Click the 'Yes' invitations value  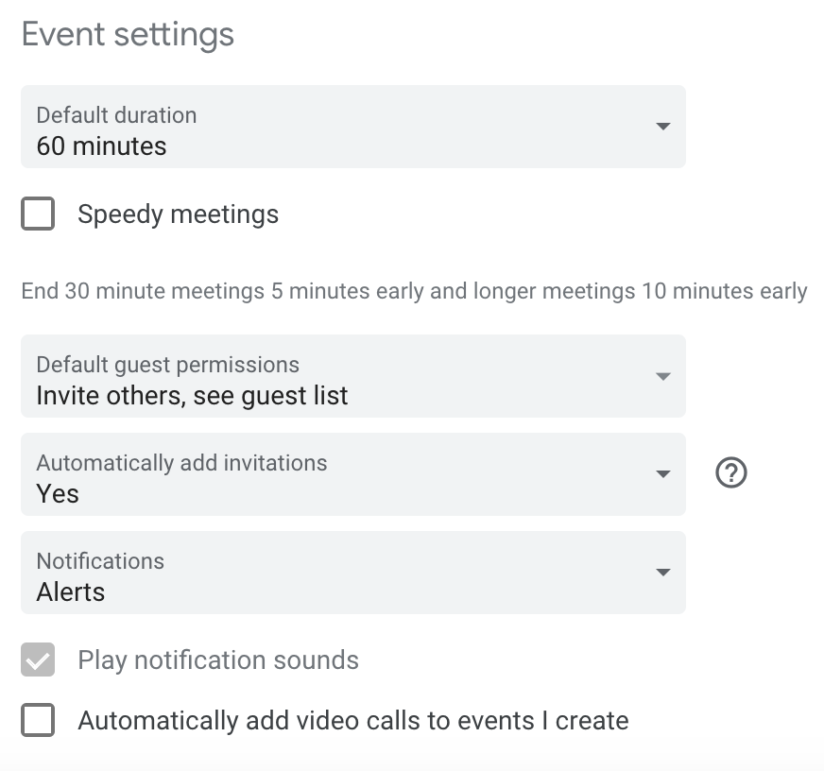point(58,494)
